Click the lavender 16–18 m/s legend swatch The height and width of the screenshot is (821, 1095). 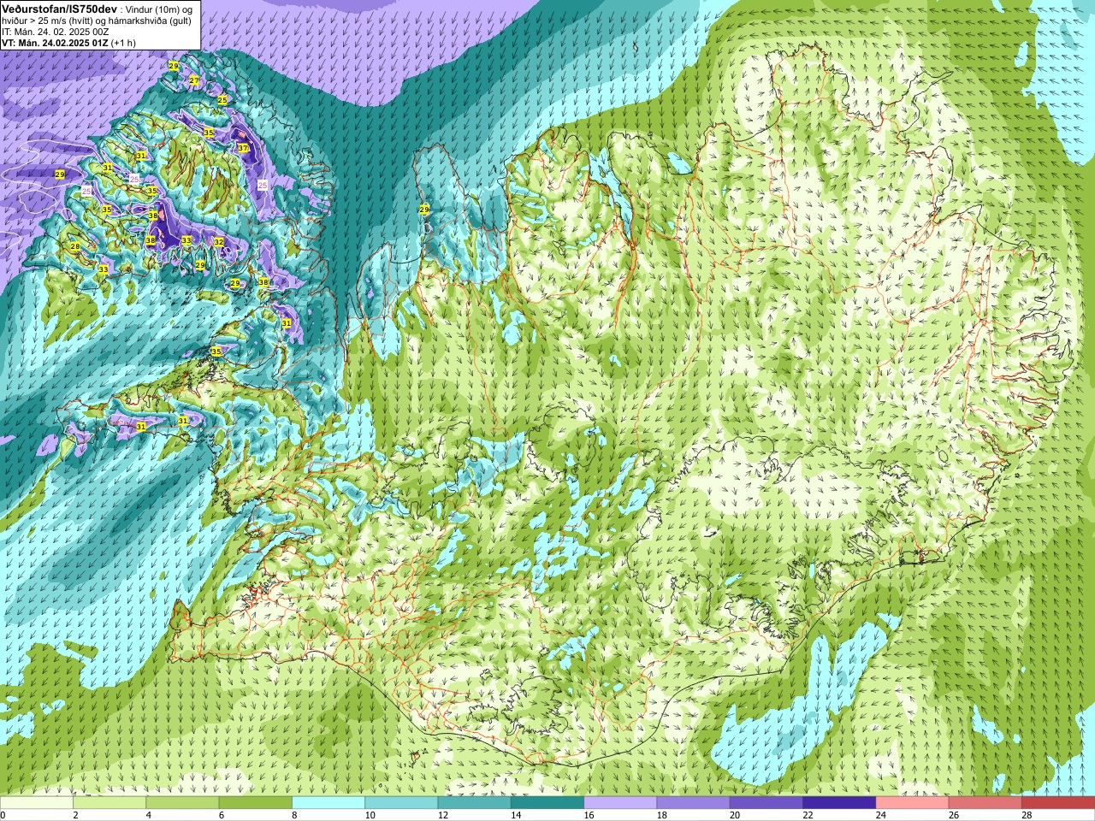[x=620, y=803]
